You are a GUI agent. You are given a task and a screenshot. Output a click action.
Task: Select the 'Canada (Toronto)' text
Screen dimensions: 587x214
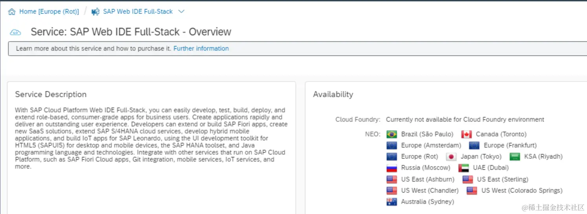pyautogui.click(x=501, y=135)
